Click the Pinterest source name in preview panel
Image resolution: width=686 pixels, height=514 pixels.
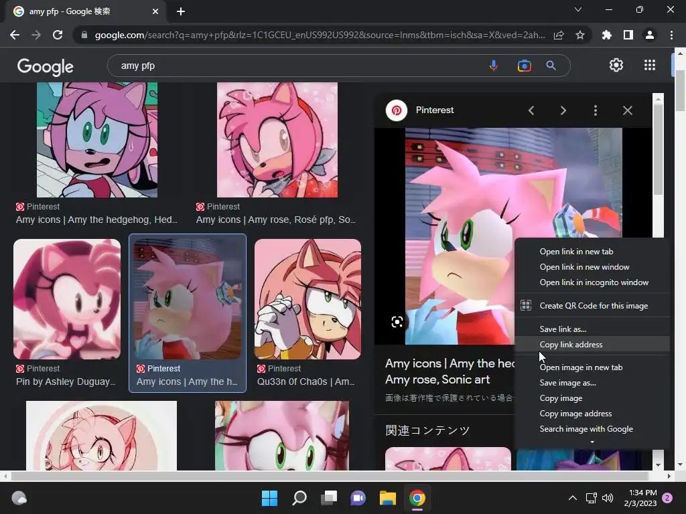click(x=434, y=110)
